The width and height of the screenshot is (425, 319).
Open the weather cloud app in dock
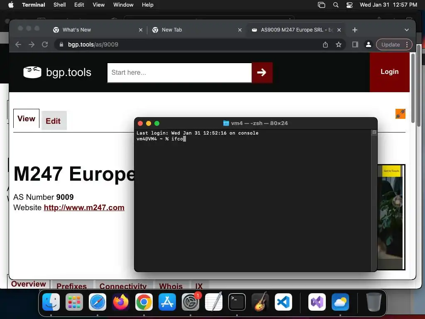pos(340,302)
